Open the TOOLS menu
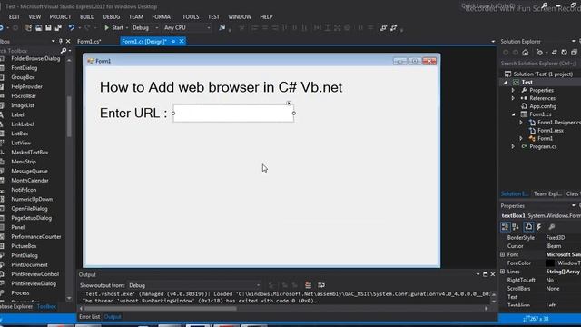 coord(191,16)
